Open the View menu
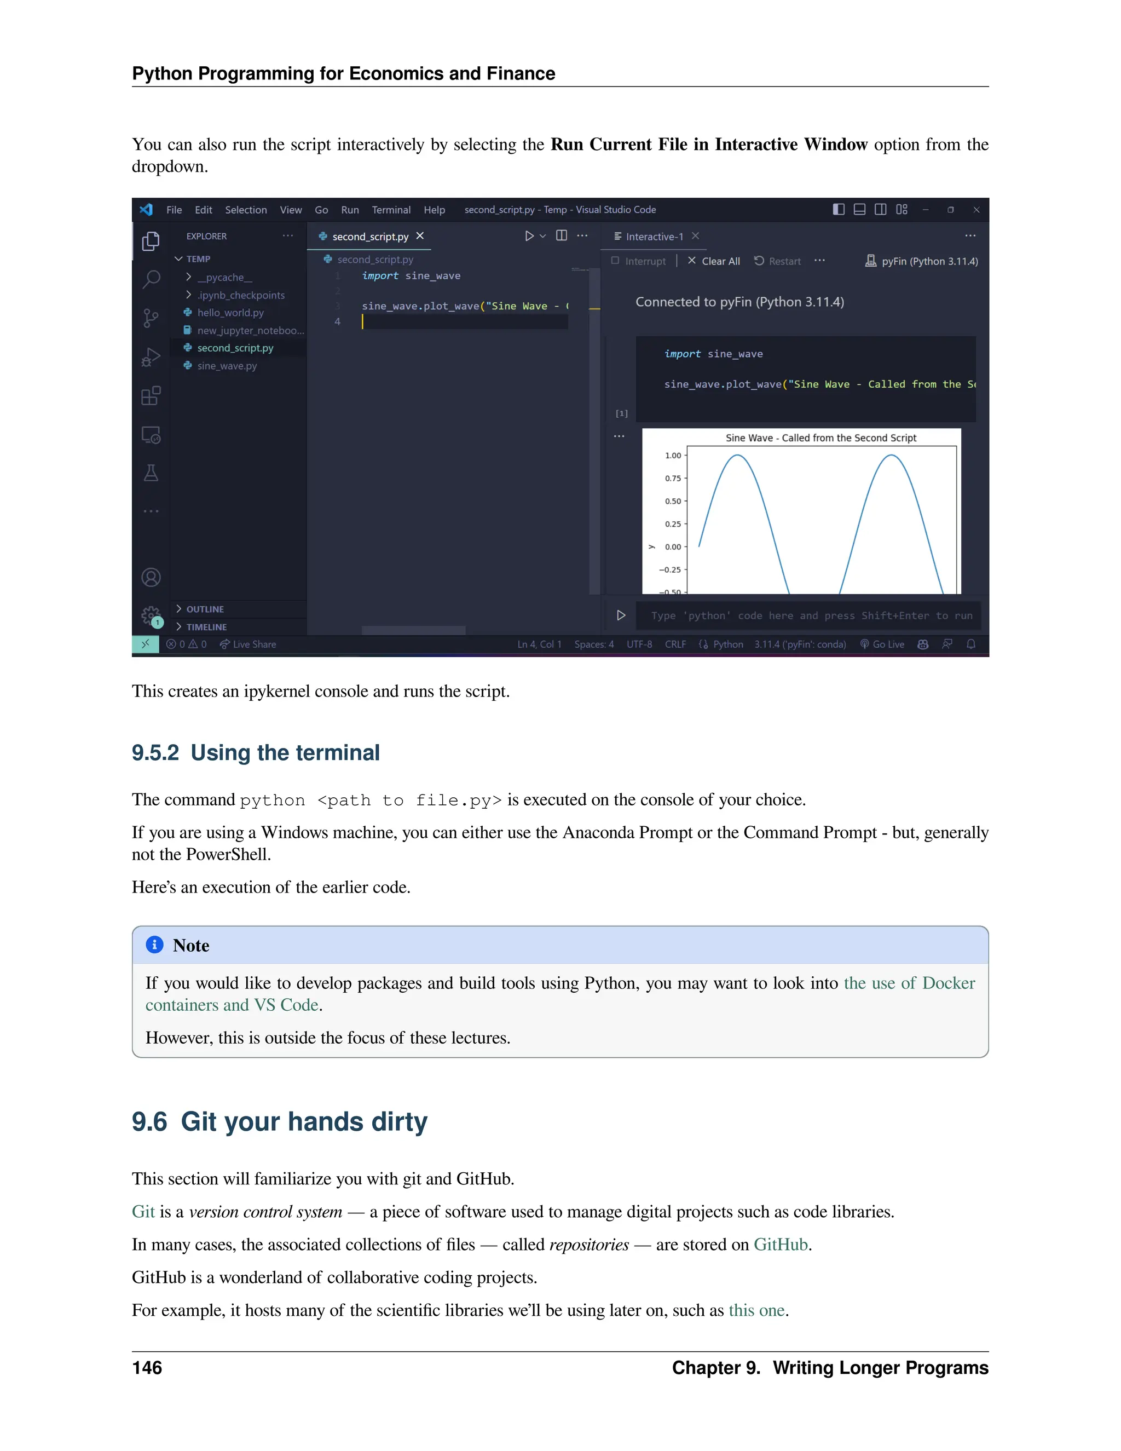The image size is (1121, 1451). (x=291, y=209)
